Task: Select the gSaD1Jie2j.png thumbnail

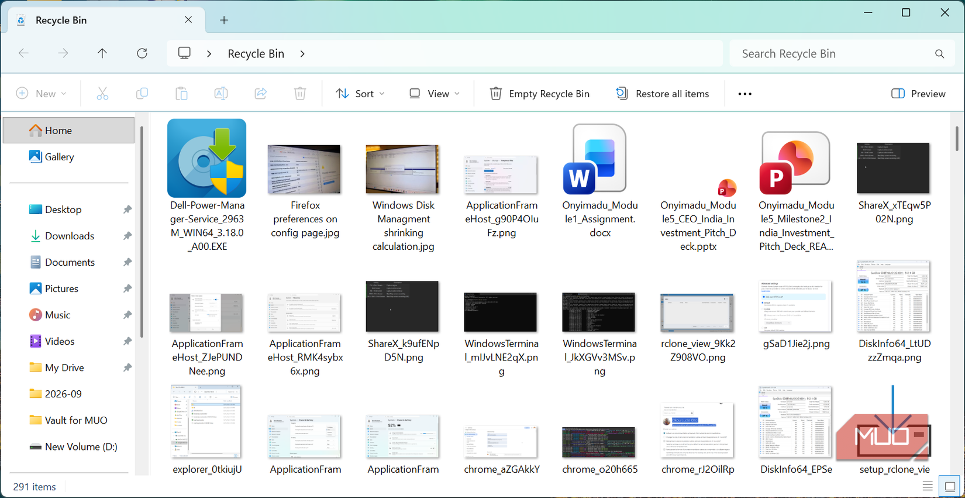Action: (x=795, y=306)
